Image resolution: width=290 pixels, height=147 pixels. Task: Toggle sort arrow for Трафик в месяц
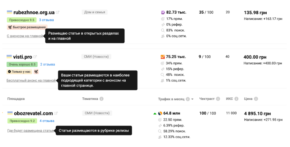[x=192, y=99]
